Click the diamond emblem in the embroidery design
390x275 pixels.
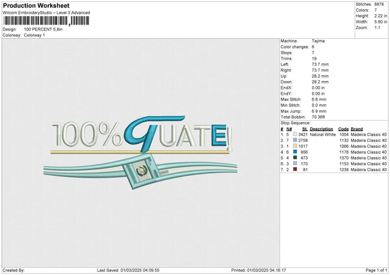(x=138, y=172)
